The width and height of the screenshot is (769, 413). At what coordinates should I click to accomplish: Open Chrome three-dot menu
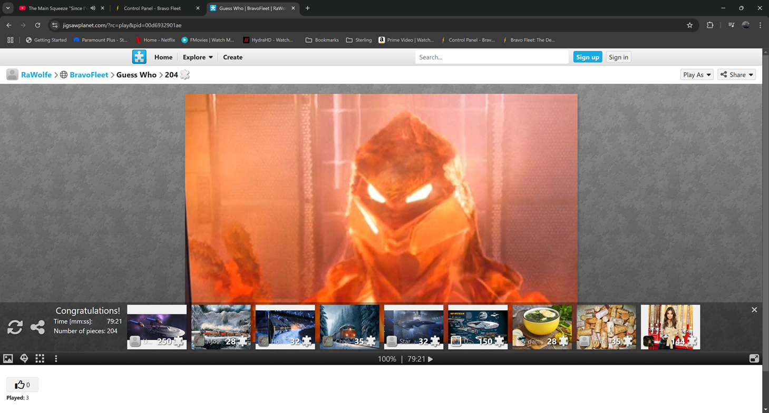pyautogui.click(x=760, y=25)
